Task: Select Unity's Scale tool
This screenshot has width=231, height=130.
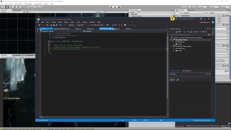Action: (x=15, y=7)
